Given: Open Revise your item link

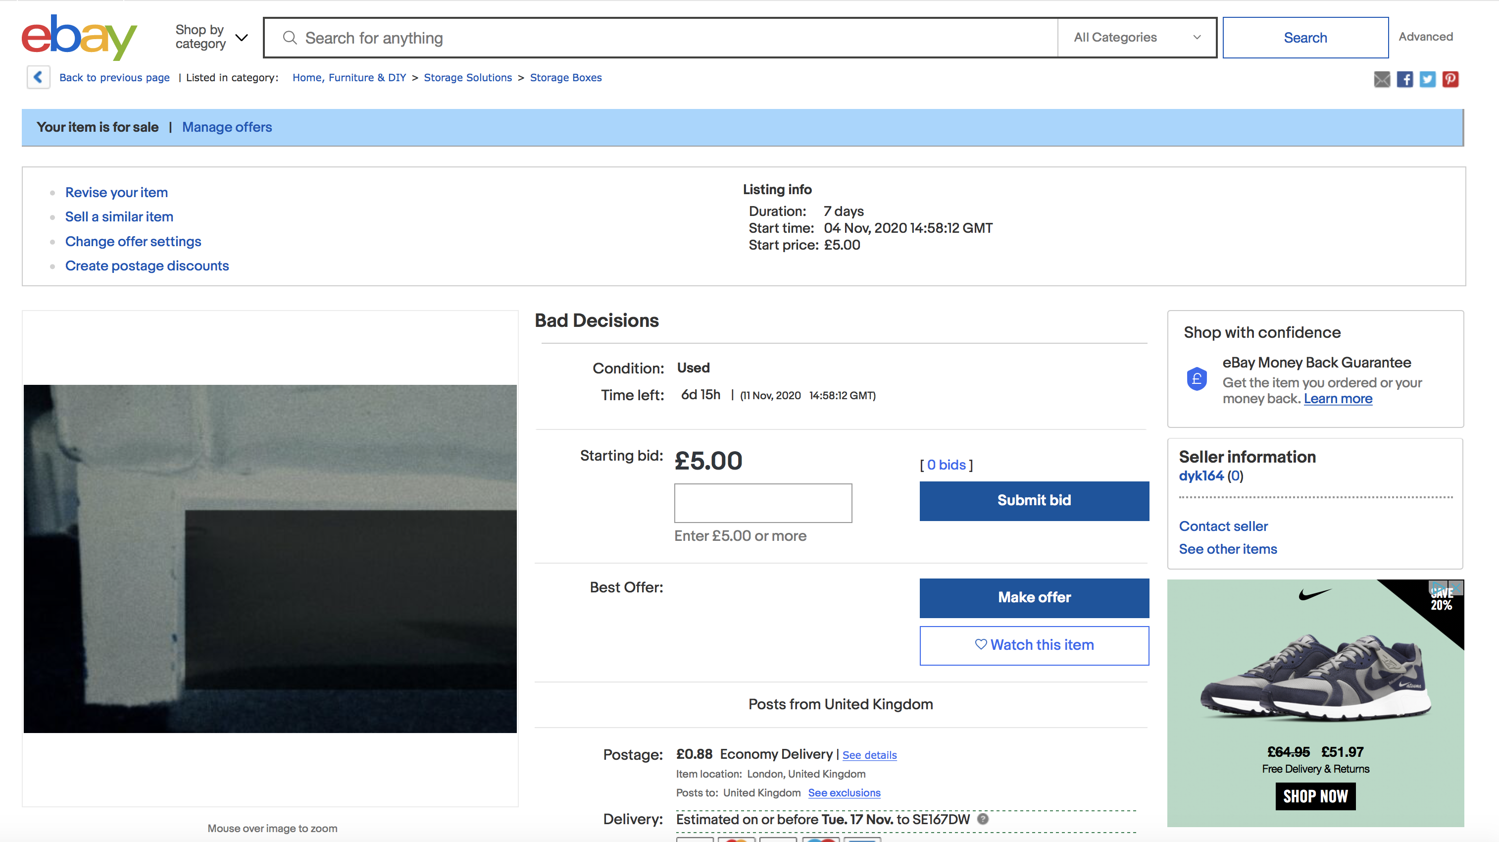Looking at the screenshot, I should point(116,192).
